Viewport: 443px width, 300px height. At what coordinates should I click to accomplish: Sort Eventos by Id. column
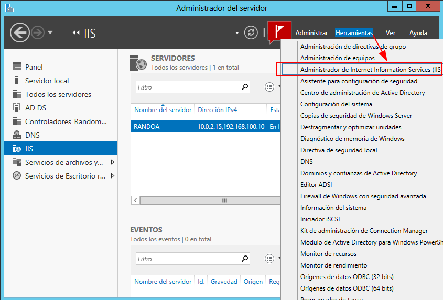tap(201, 281)
